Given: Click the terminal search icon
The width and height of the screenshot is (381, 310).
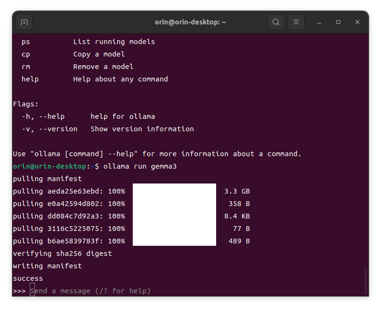Looking at the screenshot, I should [x=276, y=22].
